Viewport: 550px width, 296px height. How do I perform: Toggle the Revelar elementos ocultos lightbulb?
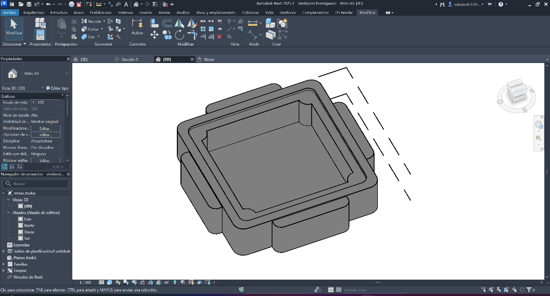point(174,282)
